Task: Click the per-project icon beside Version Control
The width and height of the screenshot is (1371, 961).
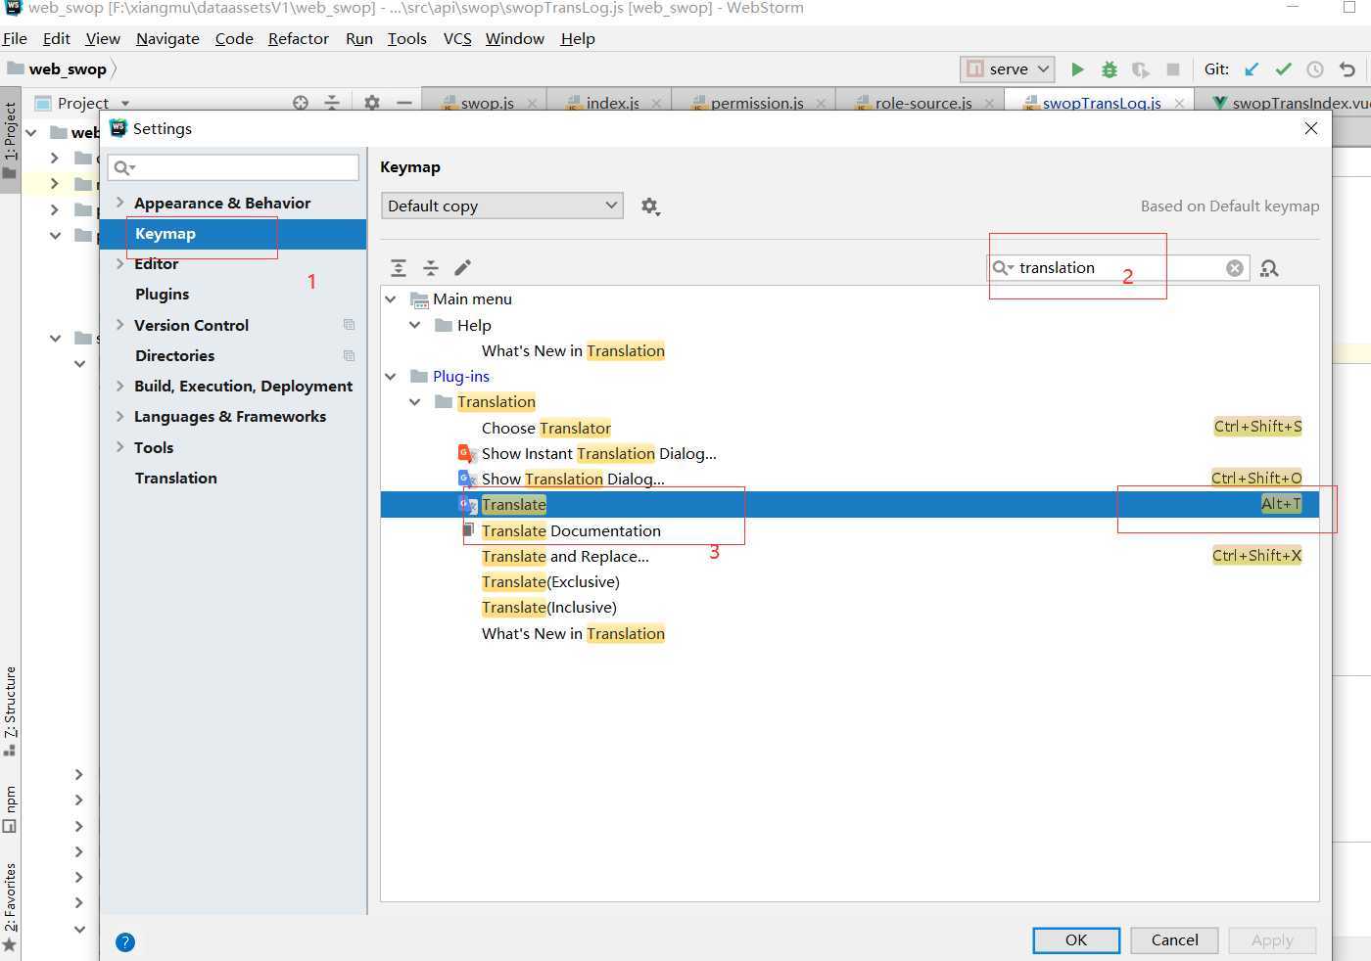Action: [x=349, y=325]
